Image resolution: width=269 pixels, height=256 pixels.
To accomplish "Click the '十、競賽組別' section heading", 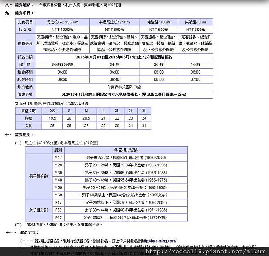I will [x=19, y=135].
